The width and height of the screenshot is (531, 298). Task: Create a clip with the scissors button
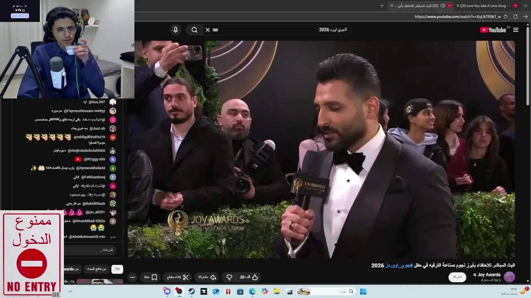pyautogui.click(x=178, y=277)
